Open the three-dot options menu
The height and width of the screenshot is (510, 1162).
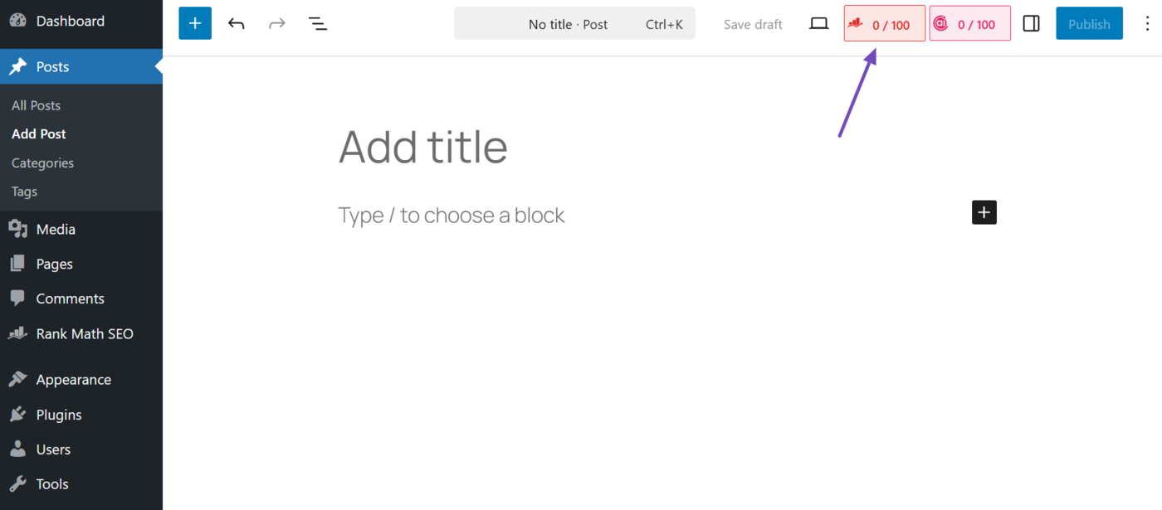click(1147, 23)
